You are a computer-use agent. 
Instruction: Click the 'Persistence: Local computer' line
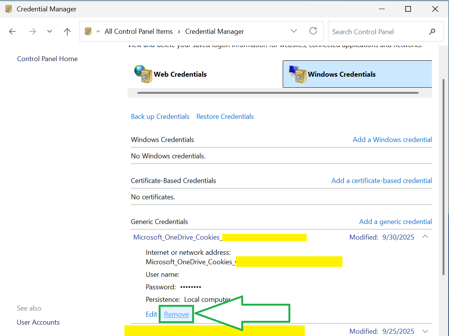(x=188, y=300)
